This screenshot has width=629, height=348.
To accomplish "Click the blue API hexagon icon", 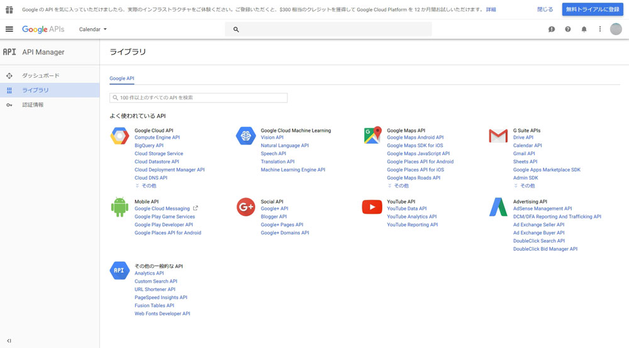I will 120,271.
